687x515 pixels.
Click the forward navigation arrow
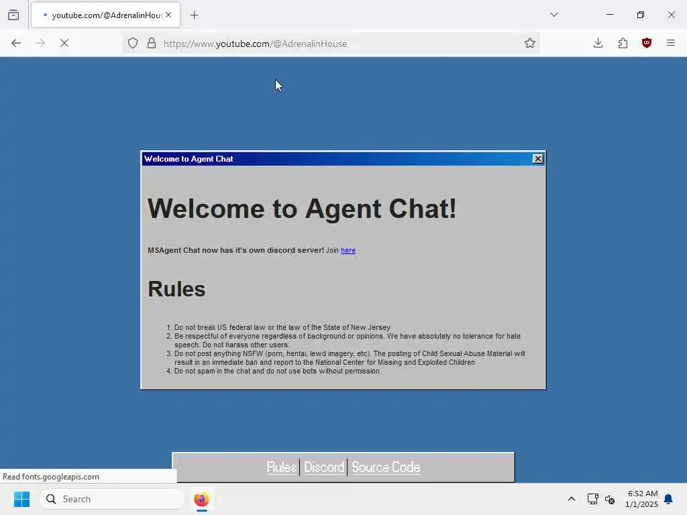coord(40,43)
